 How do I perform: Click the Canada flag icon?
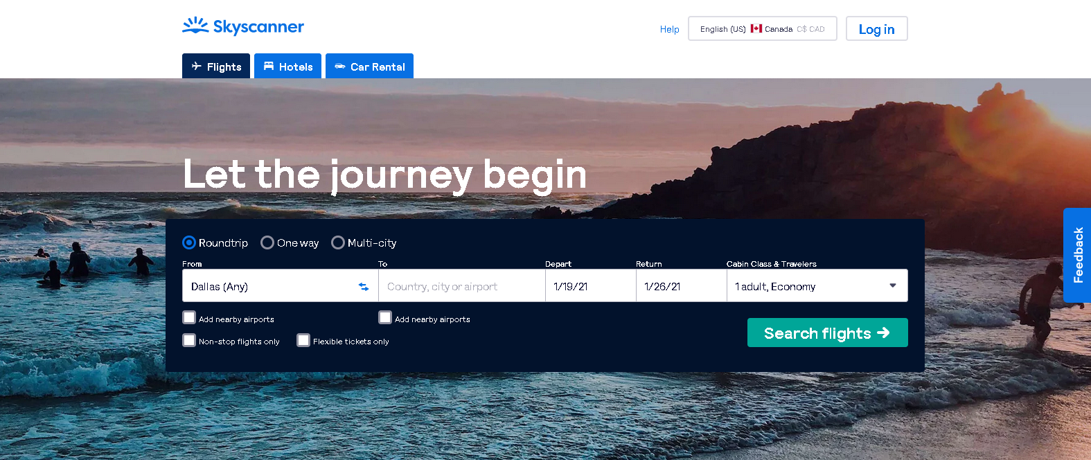(756, 29)
